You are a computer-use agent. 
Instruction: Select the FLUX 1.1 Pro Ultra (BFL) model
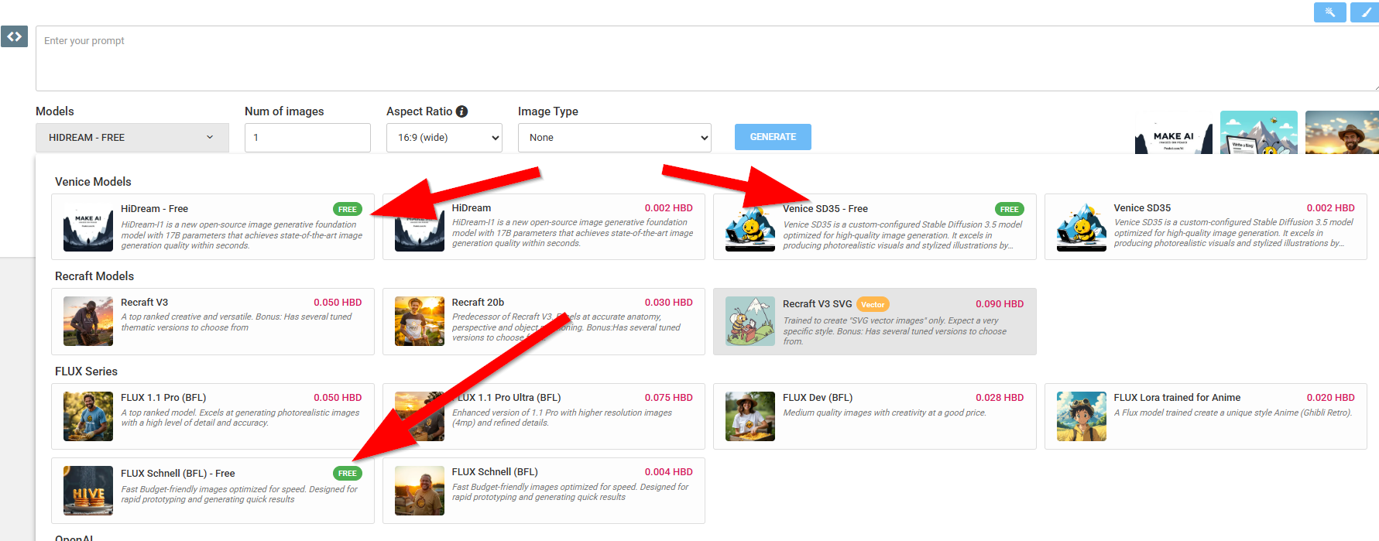tap(544, 416)
